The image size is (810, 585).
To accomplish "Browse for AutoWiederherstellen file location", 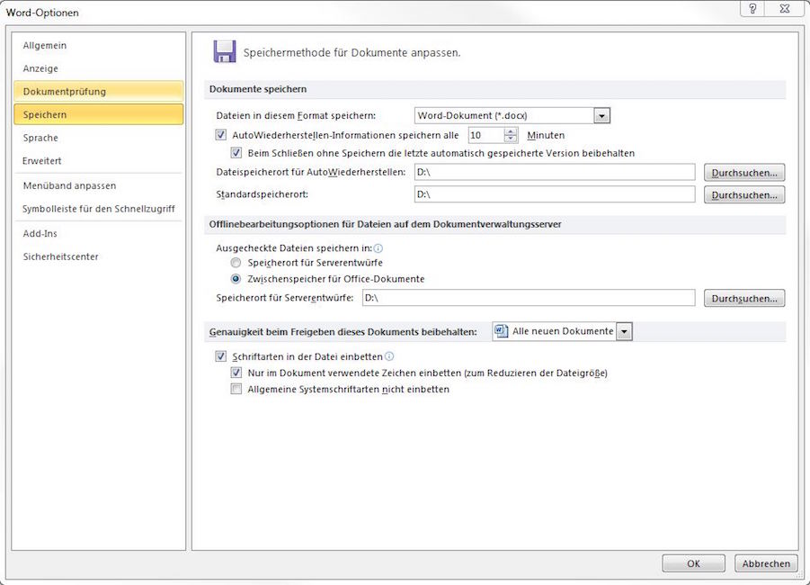I will click(x=743, y=172).
